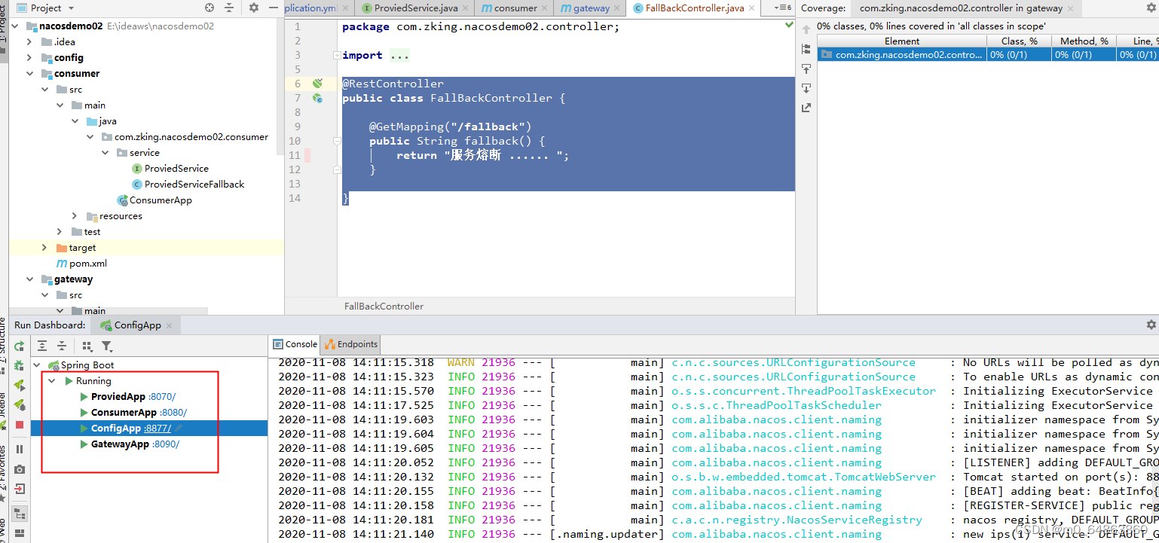
Task: Expand the target folder
Action: (44, 248)
